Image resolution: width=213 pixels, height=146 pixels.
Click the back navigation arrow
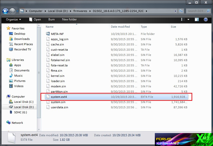[5, 11]
